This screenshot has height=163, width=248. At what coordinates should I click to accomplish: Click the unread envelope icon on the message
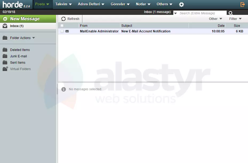(67, 31)
